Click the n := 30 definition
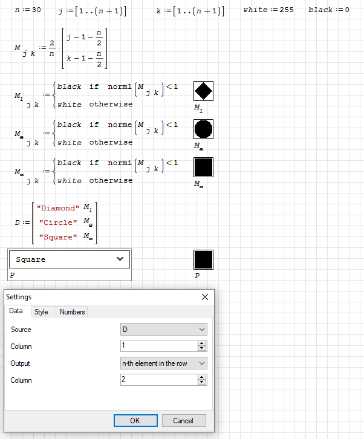Image resolution: width=364 pixels, height=439 pixels. pos(28,10)
